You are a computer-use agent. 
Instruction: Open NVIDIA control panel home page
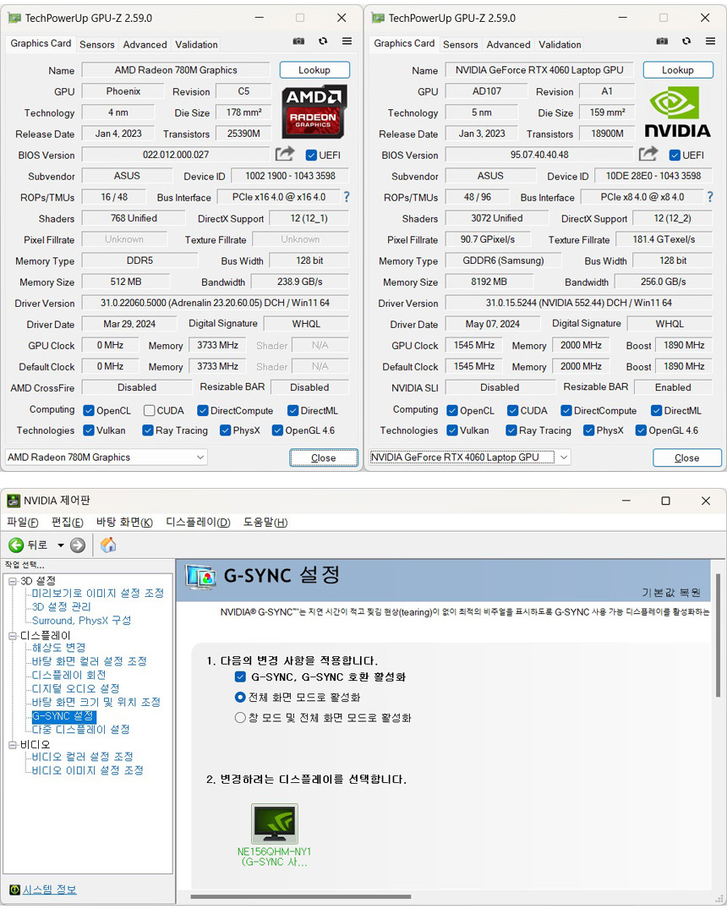[x=108, y=545]
